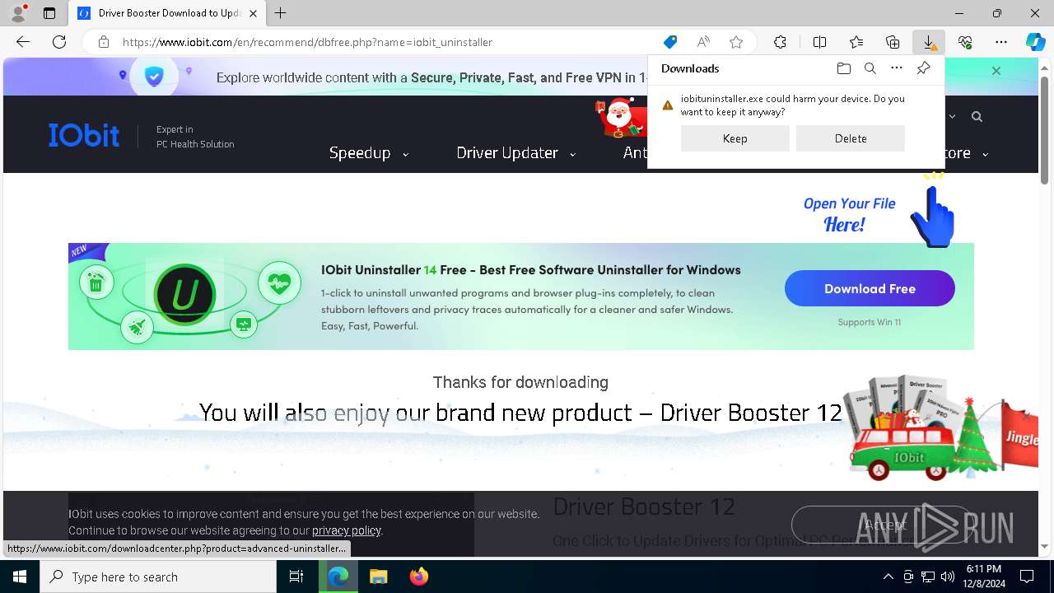Open the Collections icon
This screenshot has width=1054, height=593.
pyautogui.click(x=893, y=42)
